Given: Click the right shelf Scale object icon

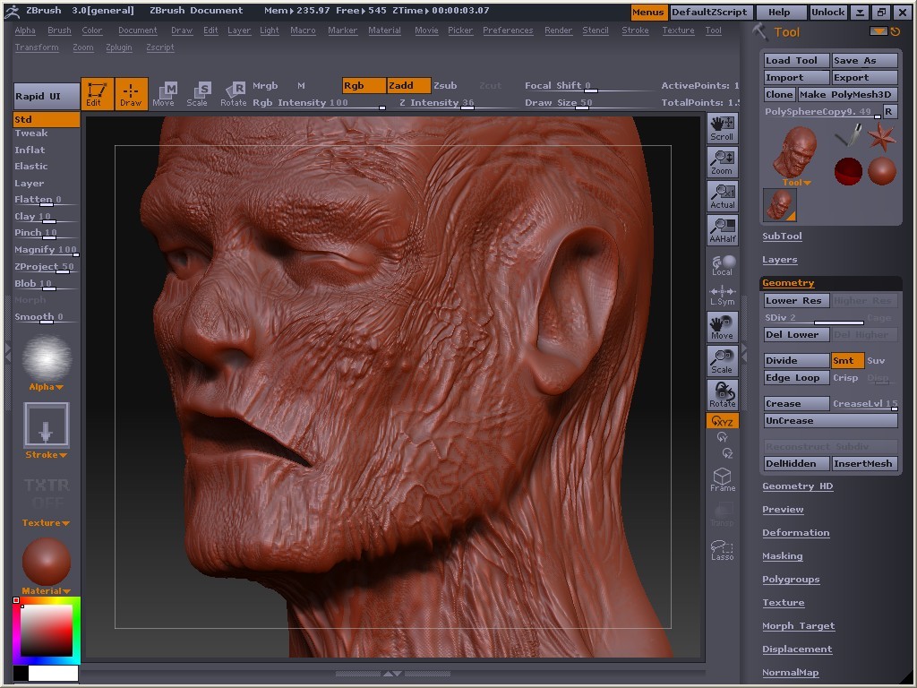Looking at the screenshot, I should (723, 360).
